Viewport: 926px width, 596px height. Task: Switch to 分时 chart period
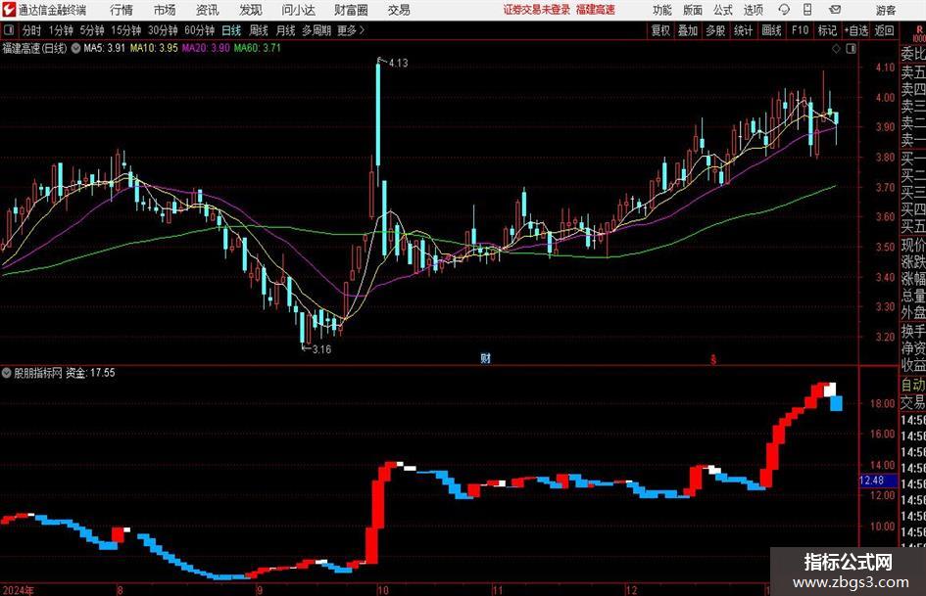pos(32,30)
